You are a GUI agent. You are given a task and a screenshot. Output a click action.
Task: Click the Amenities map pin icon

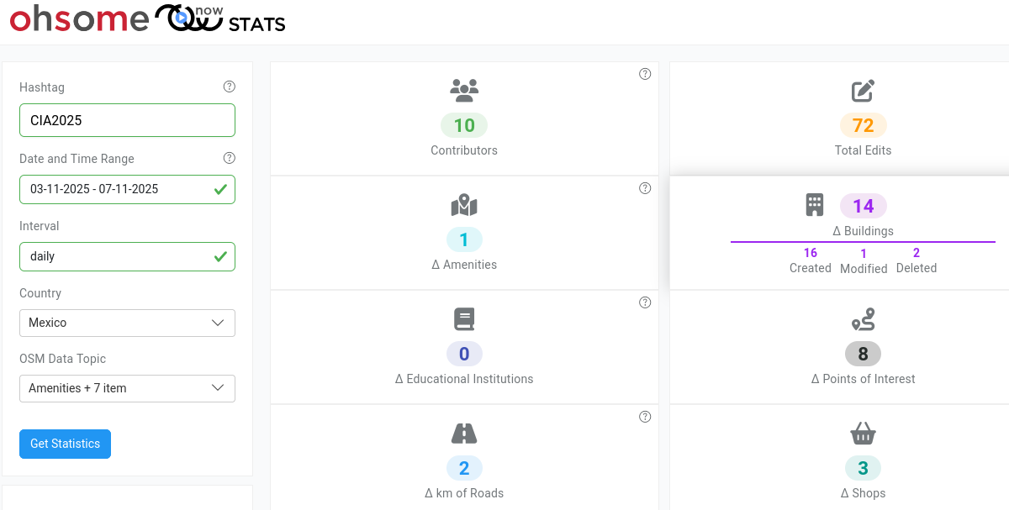pos(464,205)
